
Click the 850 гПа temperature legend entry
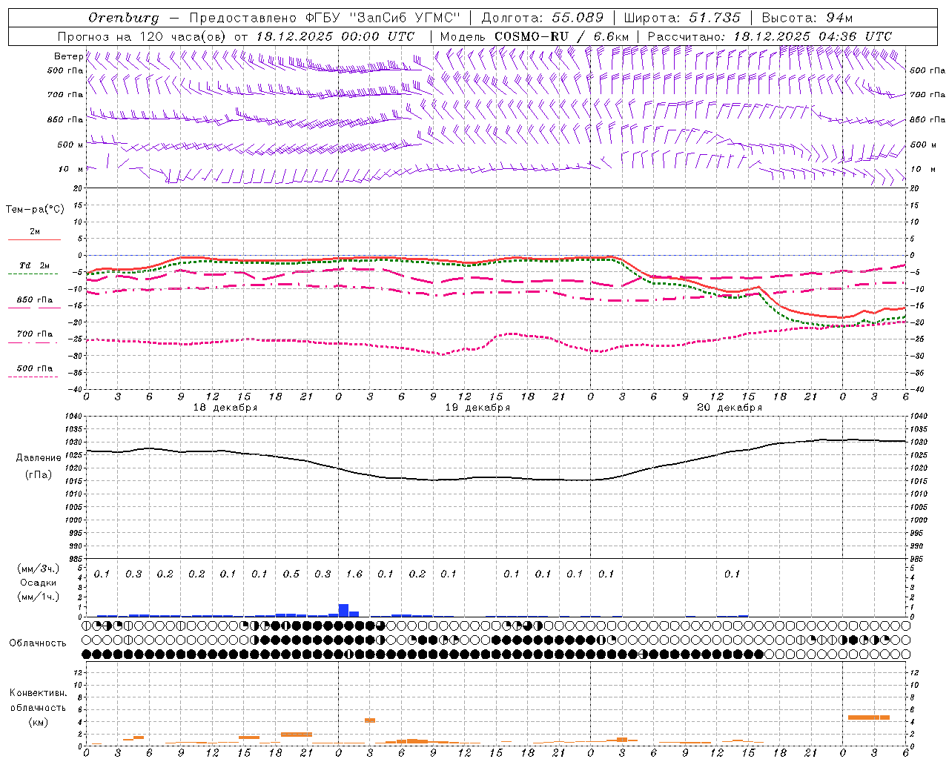tap(34, 300)
